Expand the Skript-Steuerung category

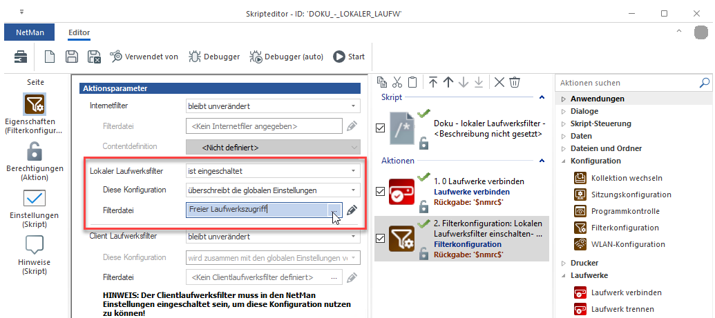[563, 123]
